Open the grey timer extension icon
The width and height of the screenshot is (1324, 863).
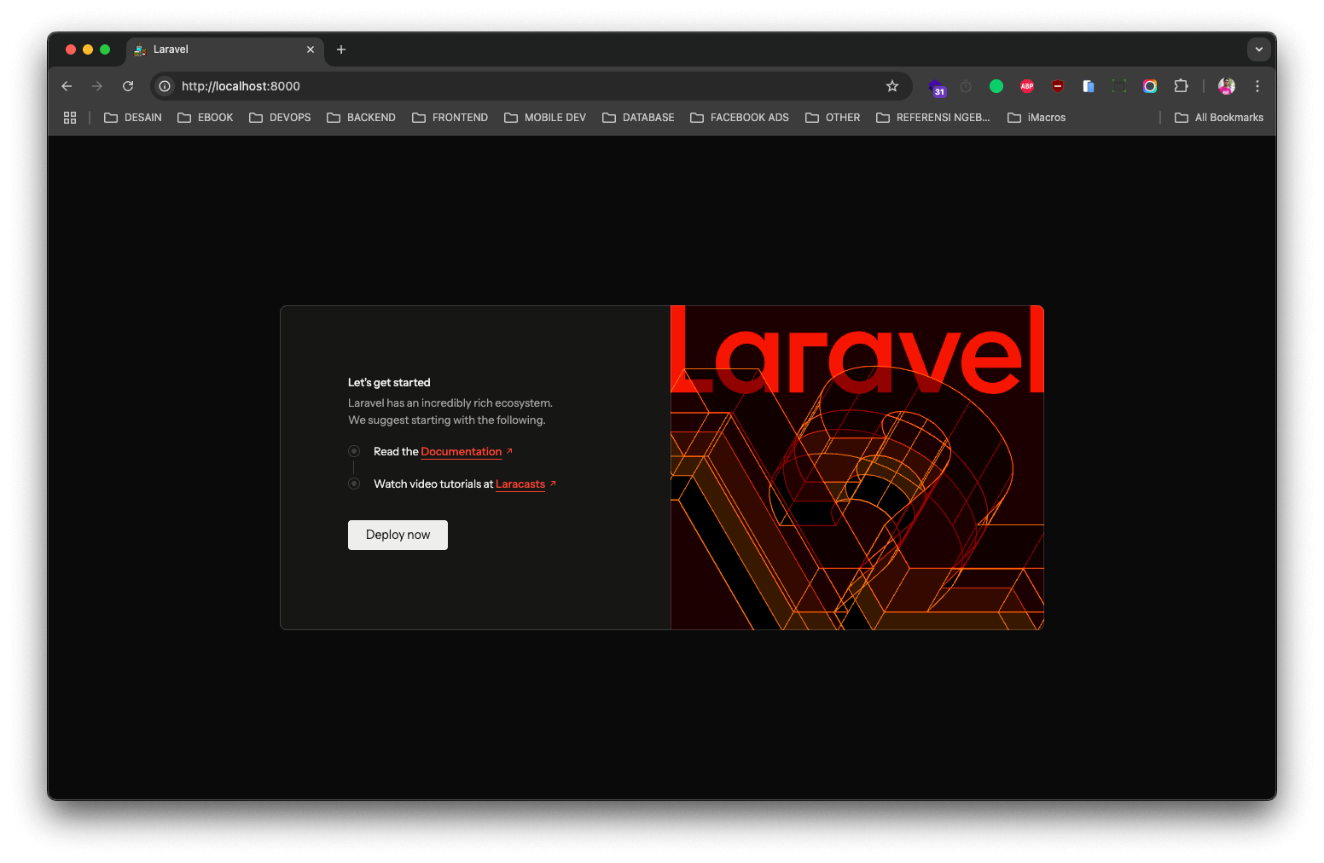point(966,86)
